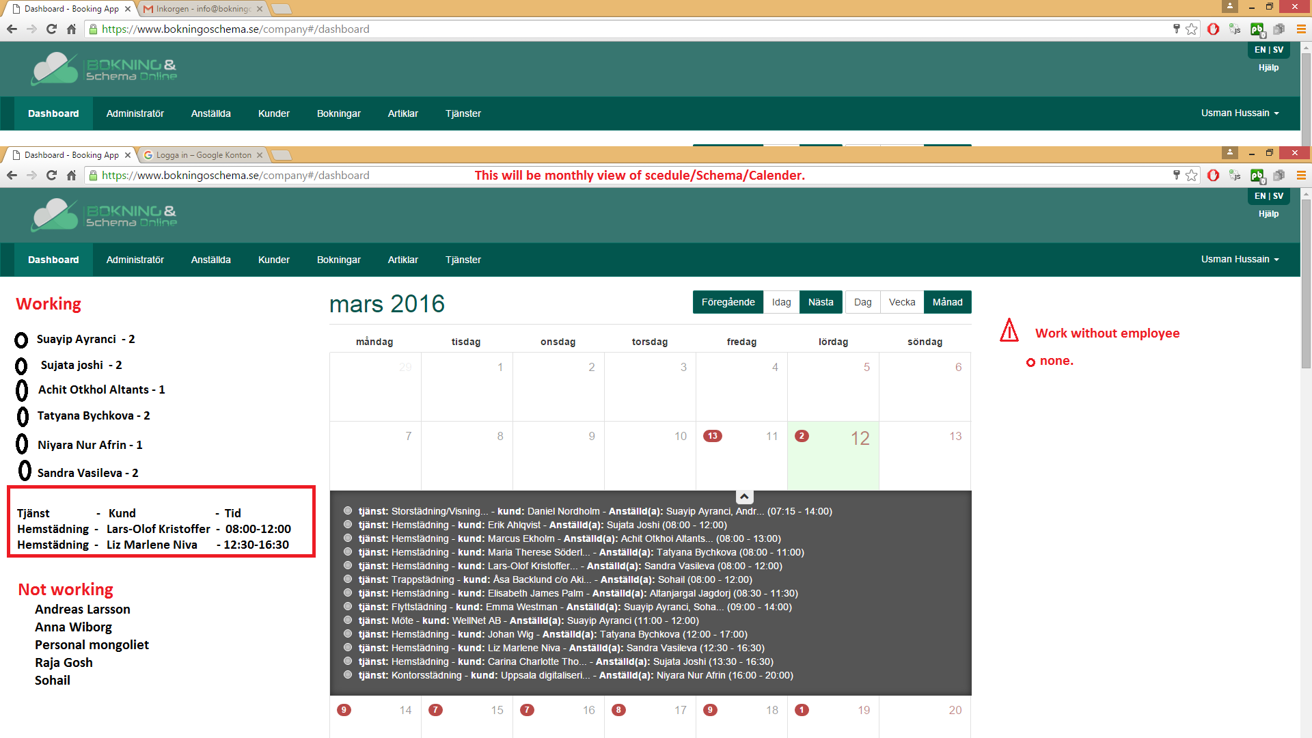This screenshot has height=738, width=1312.
Task: Star this page with bookmark icon
Action: [x=1192, y=176]
